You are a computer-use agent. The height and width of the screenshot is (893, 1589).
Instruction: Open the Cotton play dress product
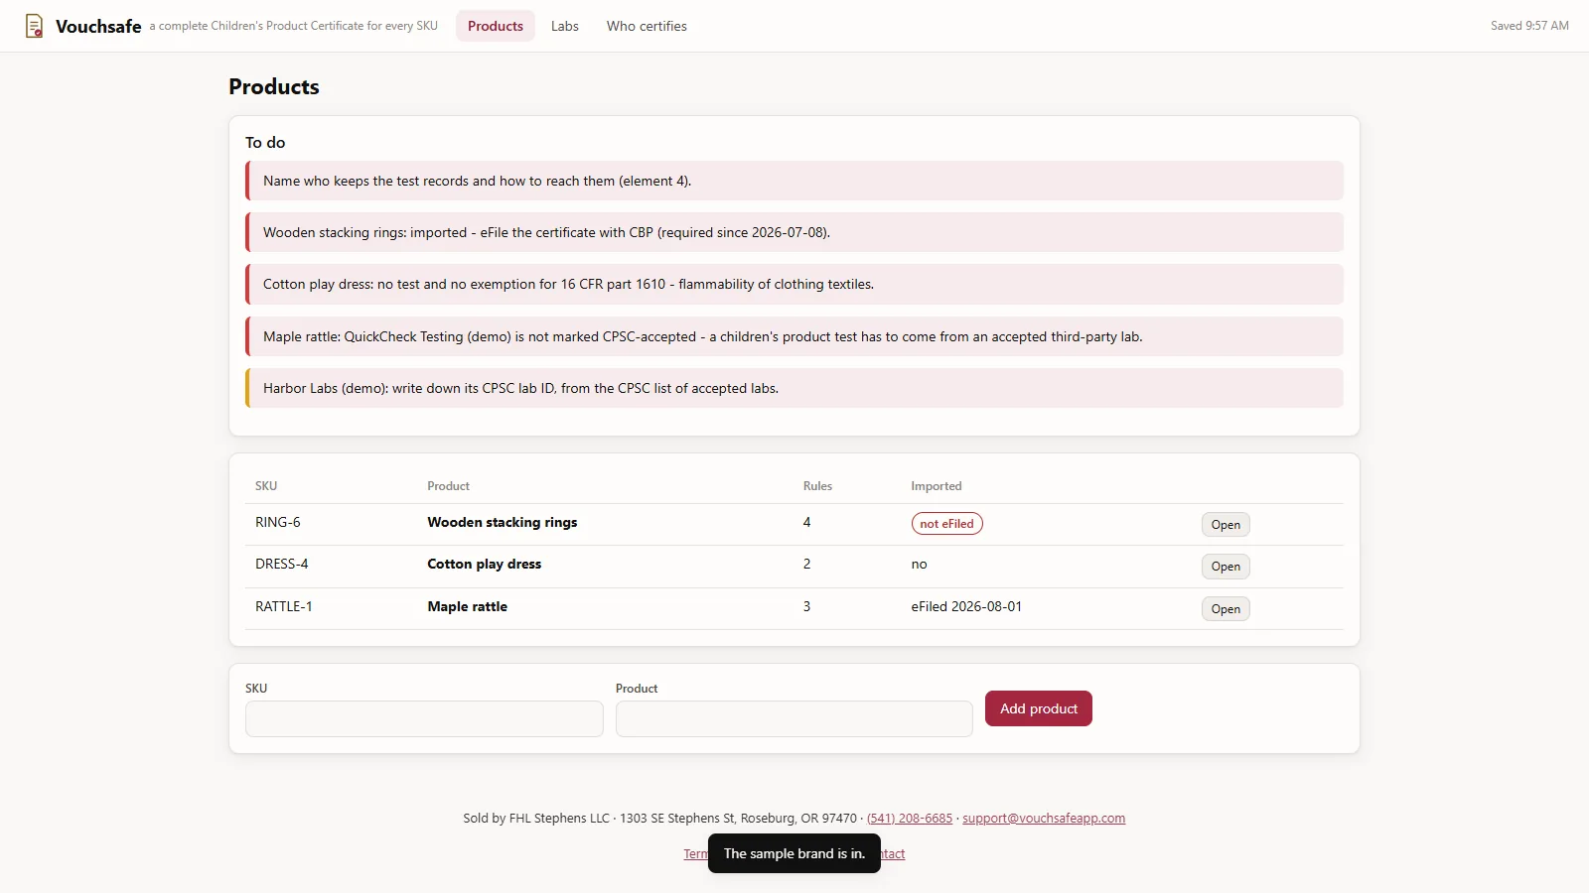point(1226,567)
